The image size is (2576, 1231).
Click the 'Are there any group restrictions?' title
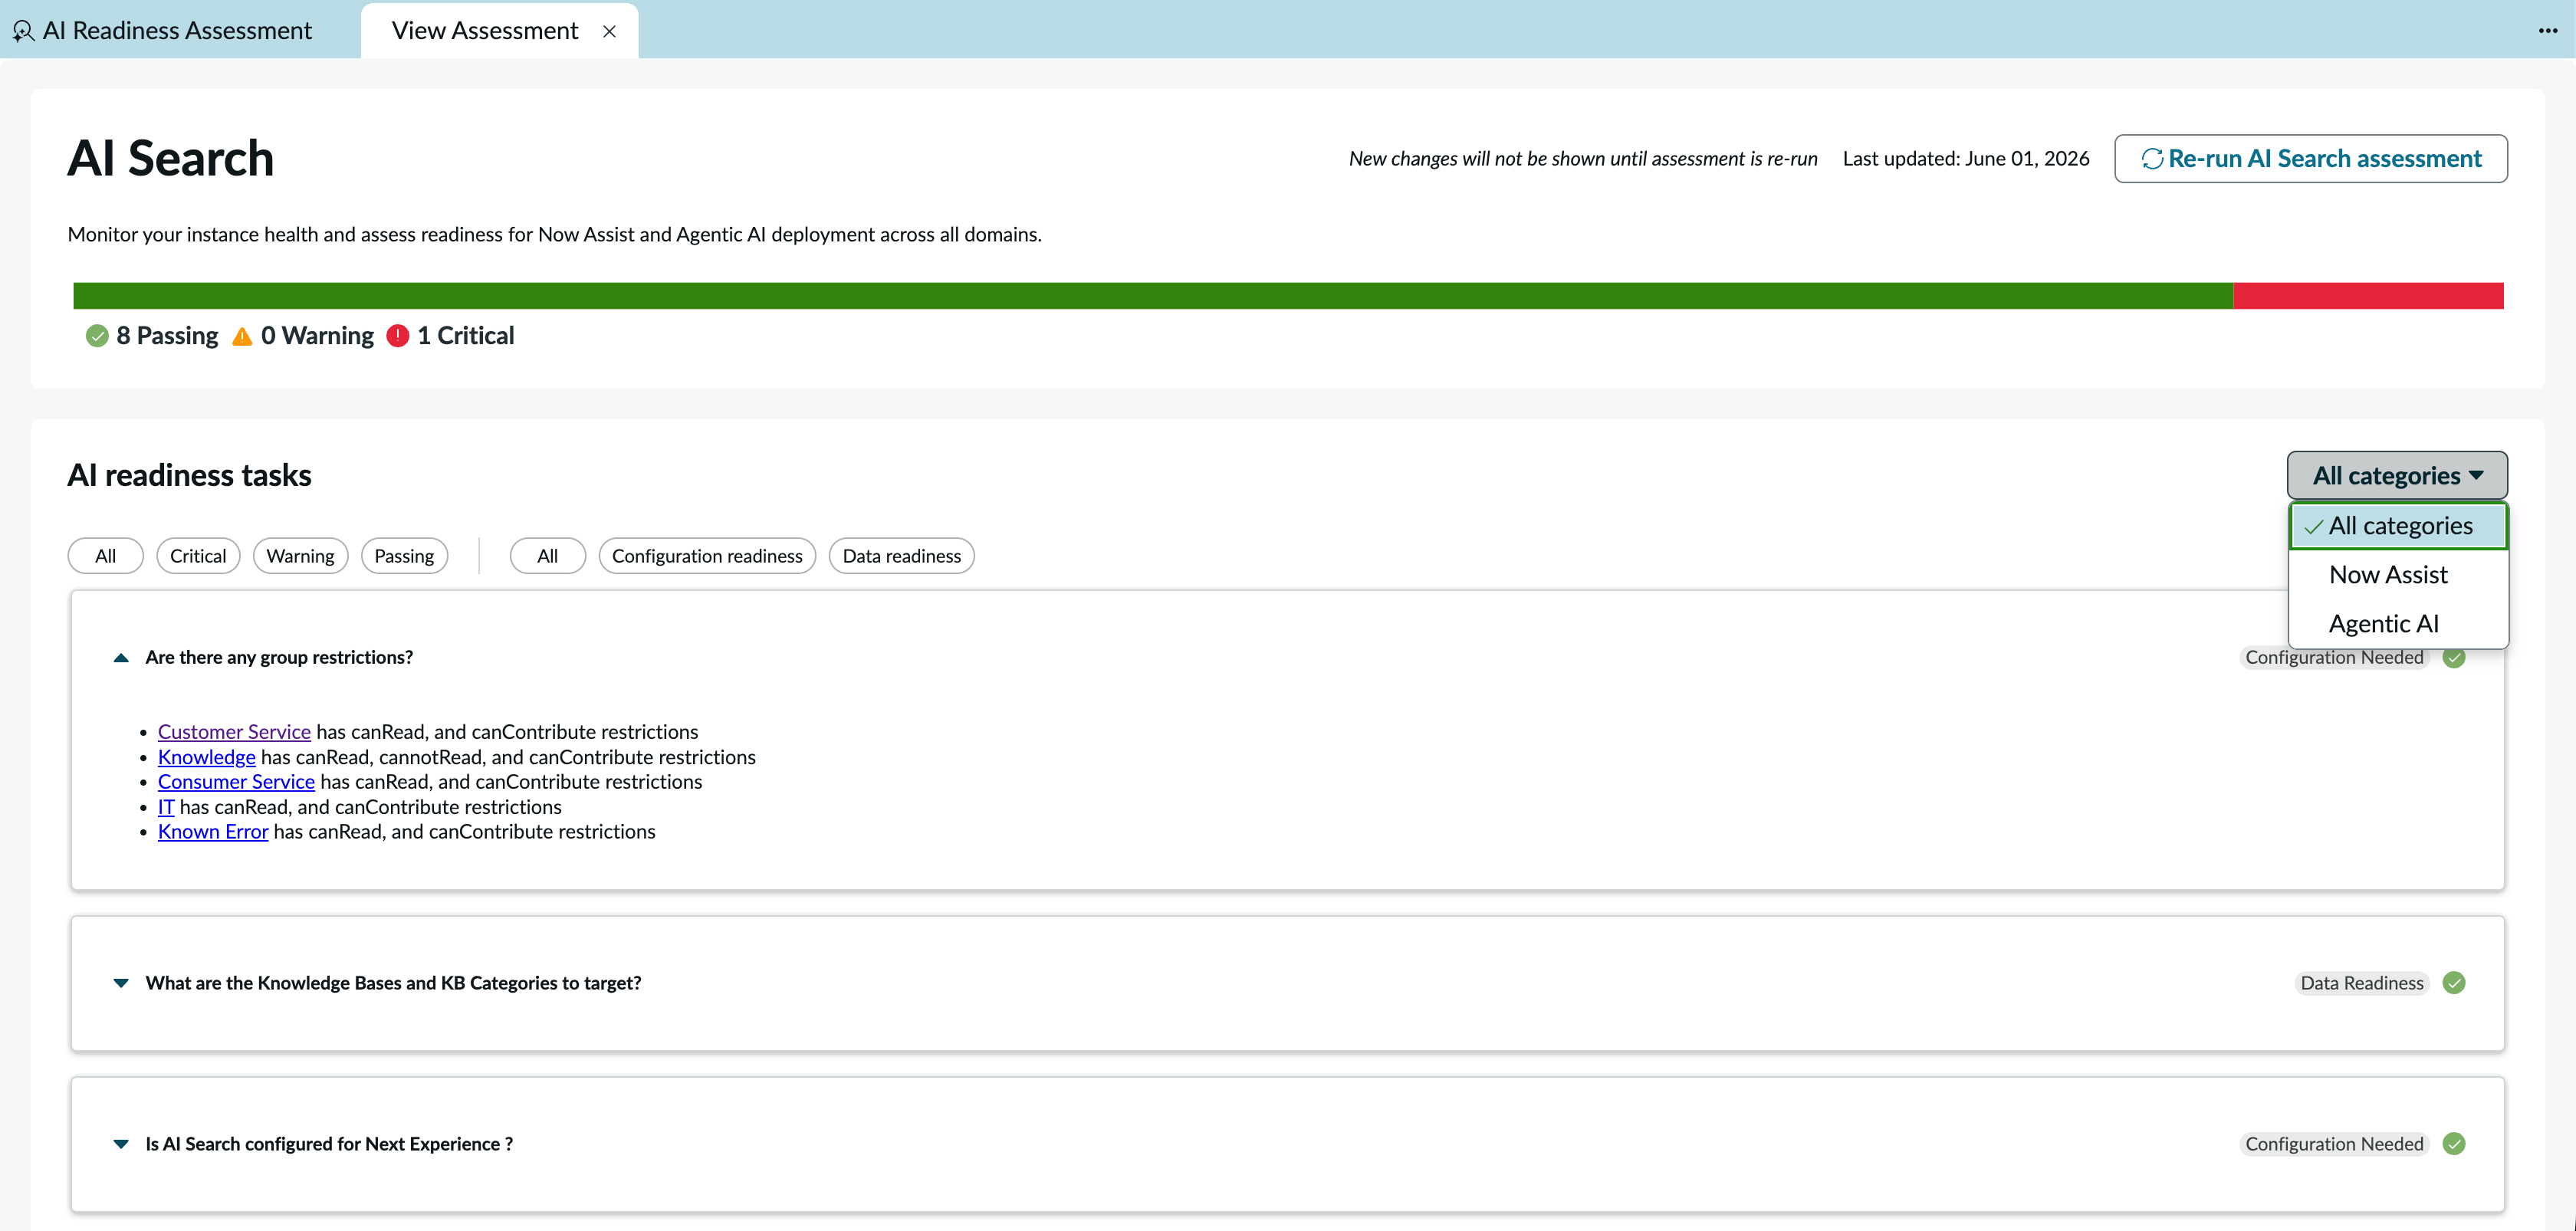point(279,658)
